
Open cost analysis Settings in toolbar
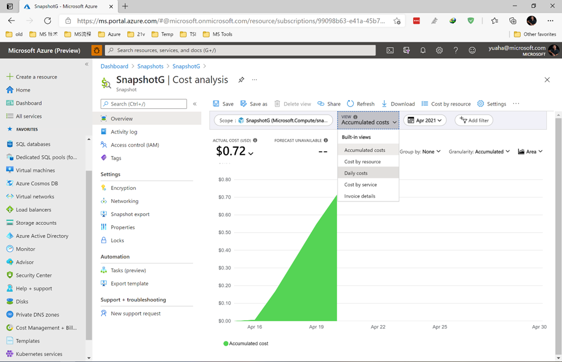click(x=492, y=104)
